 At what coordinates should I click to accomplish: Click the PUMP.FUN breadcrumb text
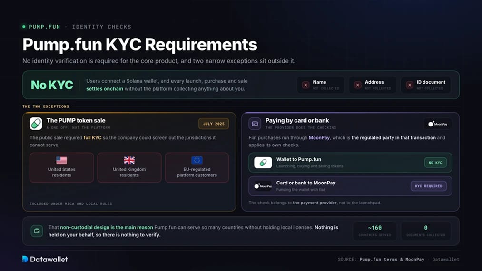[45, 27]
